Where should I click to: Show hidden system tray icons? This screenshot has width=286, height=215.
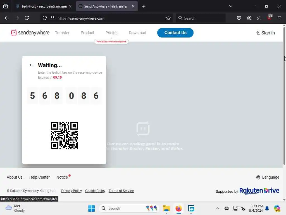pyautogui.click(x=218, y=208)
